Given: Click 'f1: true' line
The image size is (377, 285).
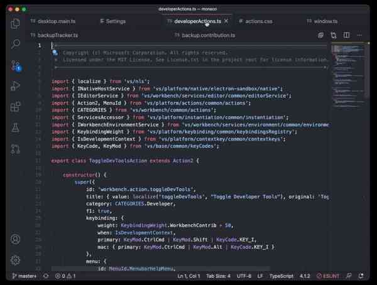Looking at the screenshot, I should pos(99,211).
